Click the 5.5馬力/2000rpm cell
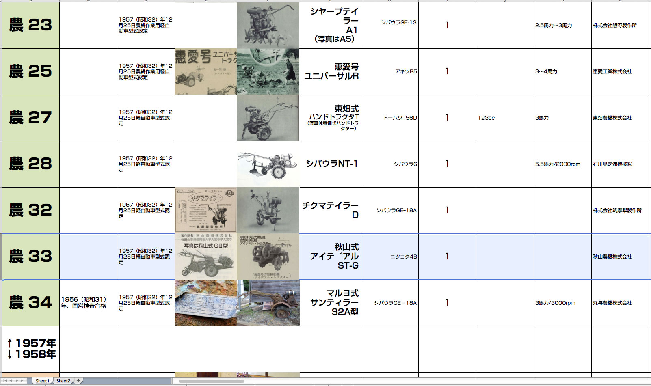This screenshot has width=651, height=386. pyautogui.click(x=562, y=164)
